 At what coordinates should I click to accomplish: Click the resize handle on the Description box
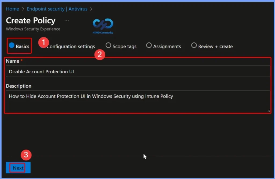tap(269, 110)
